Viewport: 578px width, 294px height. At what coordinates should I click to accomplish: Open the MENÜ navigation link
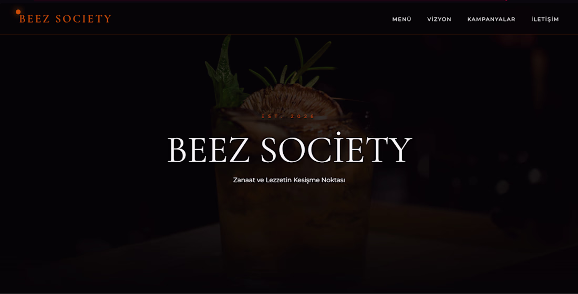click(x=402, y=19)
